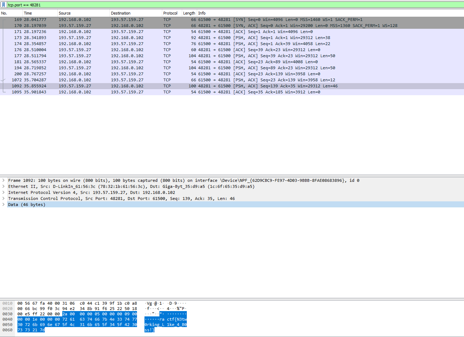Select packet 1092 with Len=46
The width and height of the screenshot is (464, 337).
tap(232, 86)
